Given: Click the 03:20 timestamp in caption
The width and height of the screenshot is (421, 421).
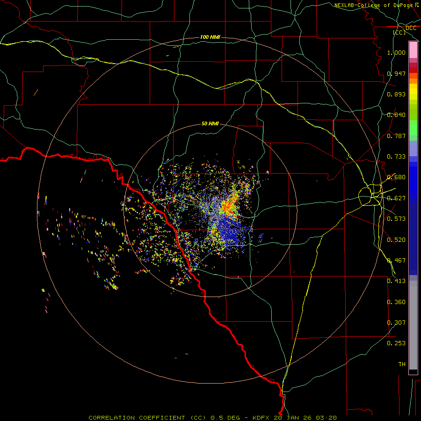Looking at the screenshot, I should point(326,418).
